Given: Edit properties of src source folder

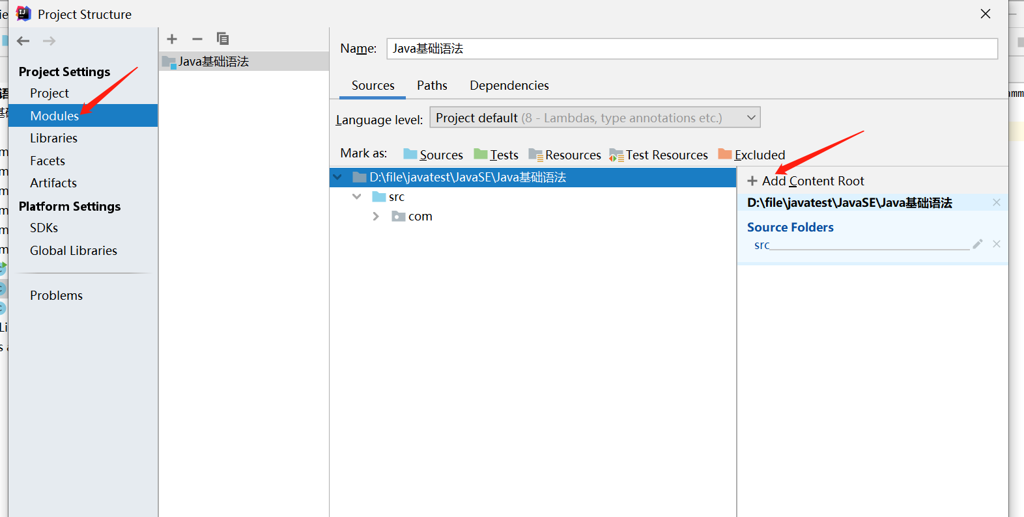Looking at the screenshot, I should pyautogui.click(x=978, y=244).
